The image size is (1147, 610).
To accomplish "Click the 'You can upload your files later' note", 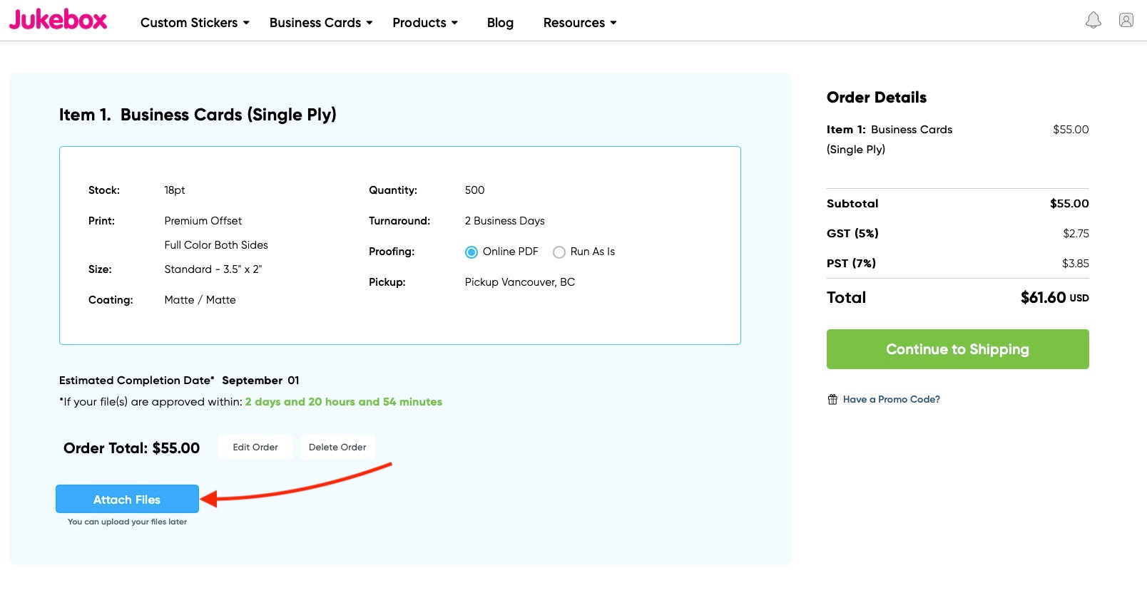I will tap(127, 522).
